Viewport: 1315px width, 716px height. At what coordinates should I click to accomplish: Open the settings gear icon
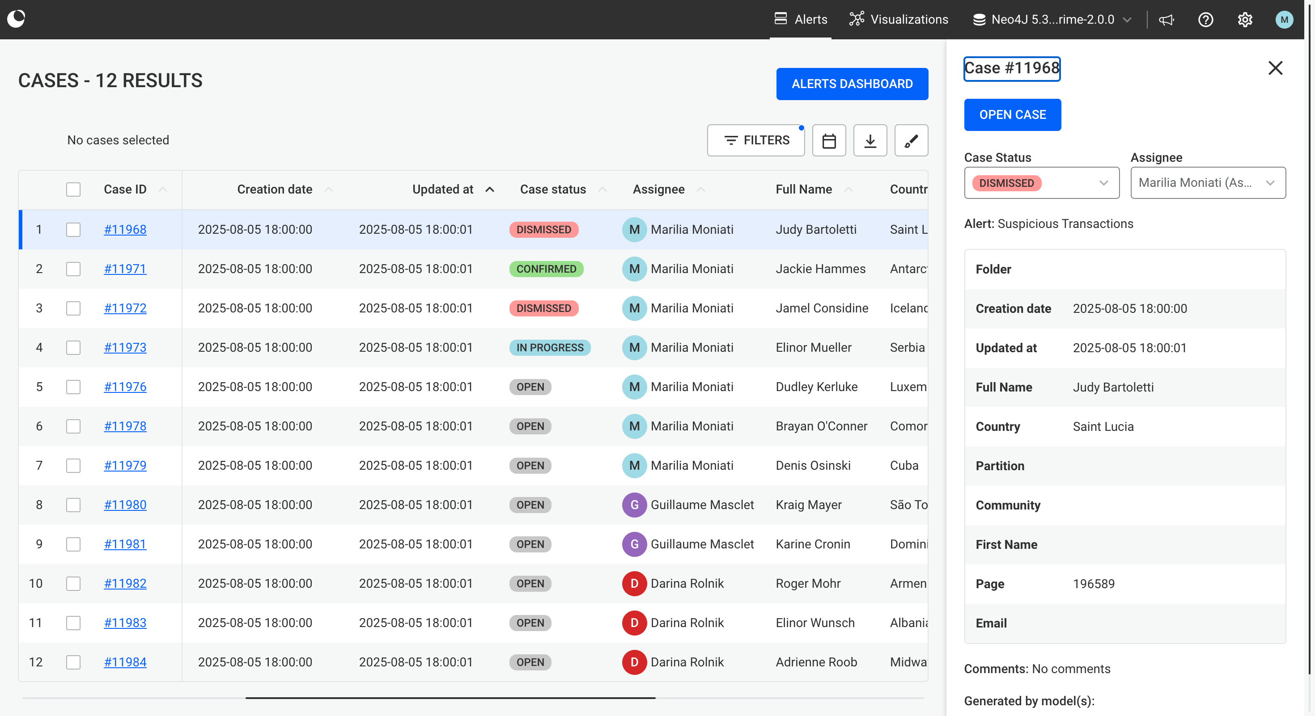tap(1244, 19)
